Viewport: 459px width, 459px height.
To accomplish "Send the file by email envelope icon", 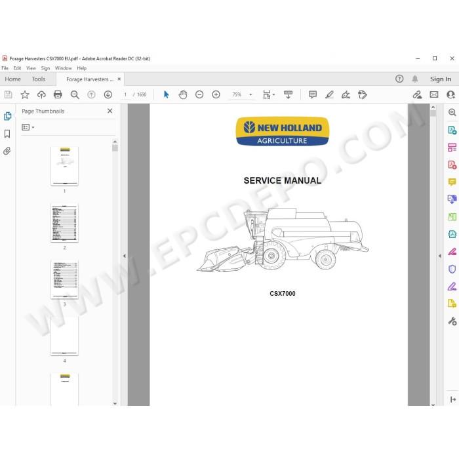I will tap(434, 94).
